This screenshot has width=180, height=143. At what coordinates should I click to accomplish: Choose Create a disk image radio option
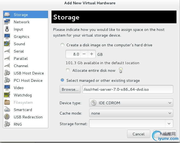[x=63, y=45]
